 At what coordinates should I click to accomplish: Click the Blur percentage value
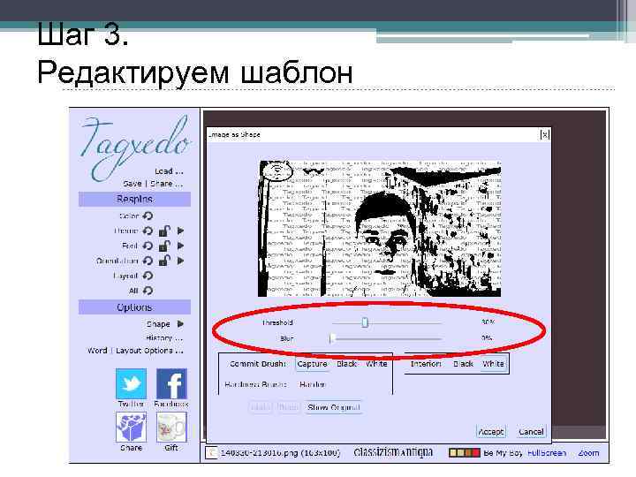487,337
